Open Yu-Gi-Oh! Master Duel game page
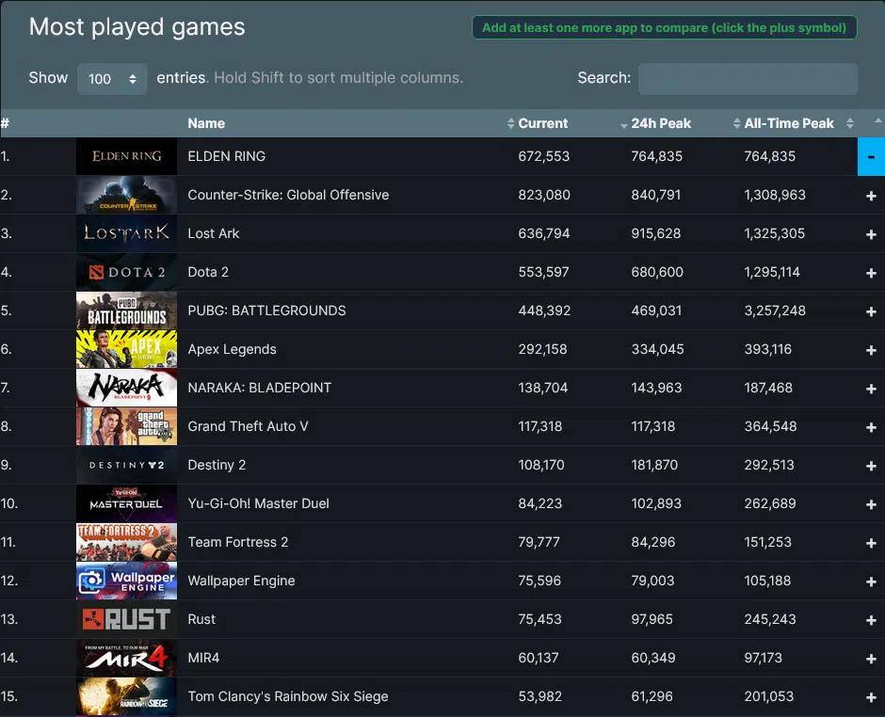Viewport: 885px width, 717px height. pos(258,503)
